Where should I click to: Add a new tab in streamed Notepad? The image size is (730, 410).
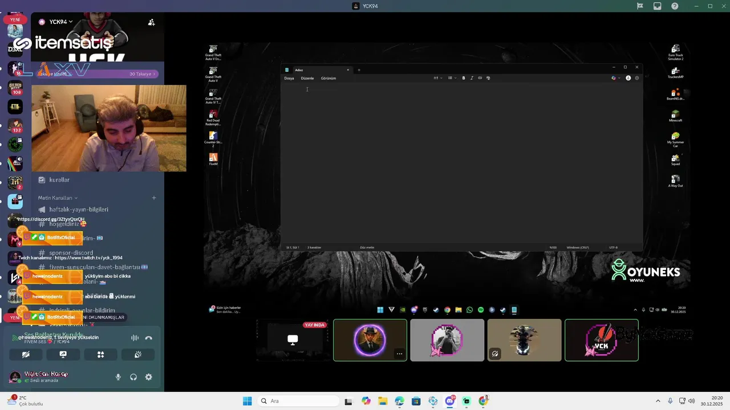pos(359,70)
